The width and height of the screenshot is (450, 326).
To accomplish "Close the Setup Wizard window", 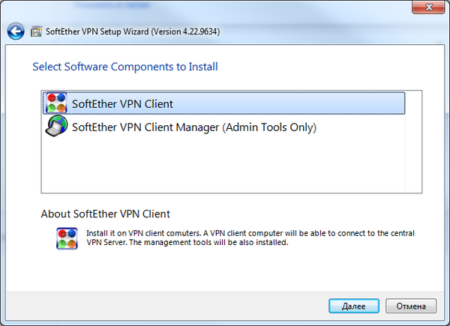I will tap(428, 7).
